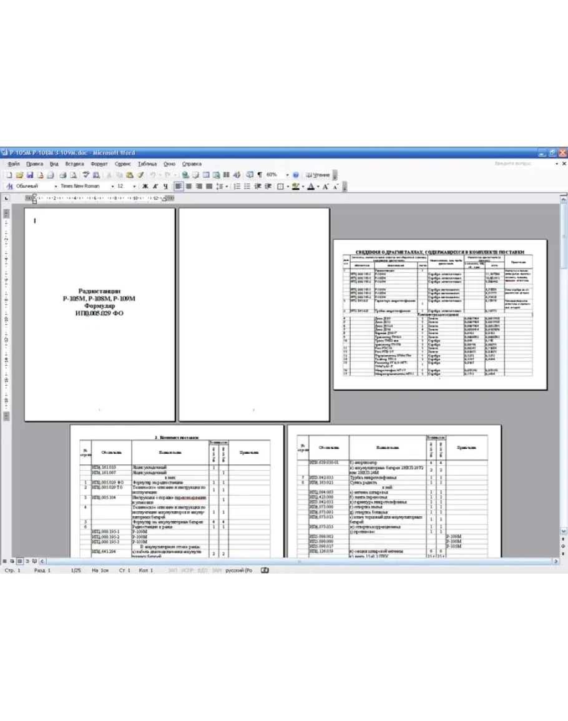Toggle the paragraph marks ¶ display

coord(259,175)
